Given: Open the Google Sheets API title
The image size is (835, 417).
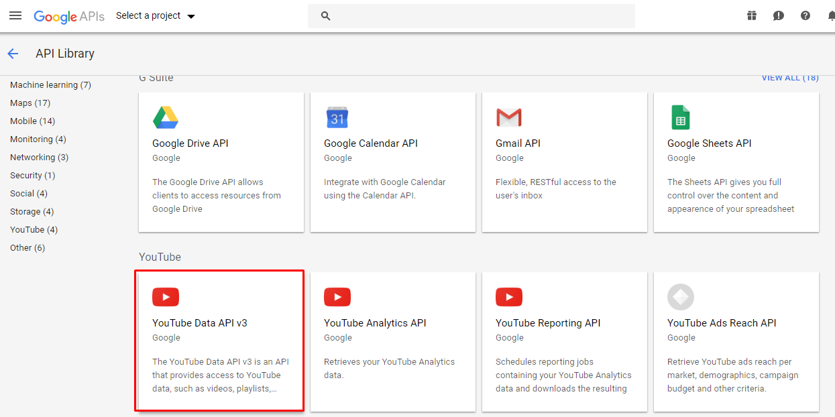Looking at the screenshot, I should coord(710,143).
